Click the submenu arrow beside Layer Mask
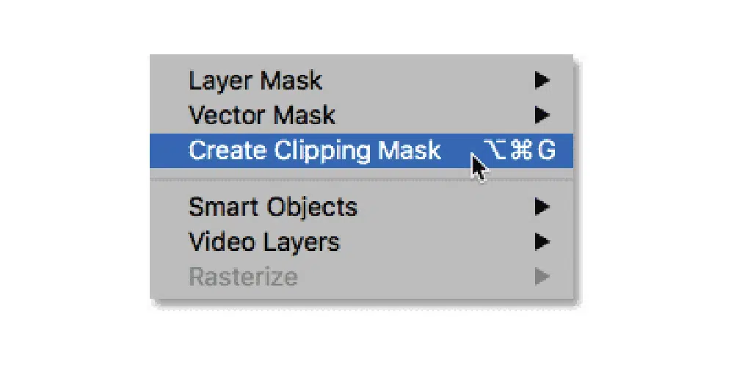Image resolution: width=734 pixels, height=367 pixels. [542, 81]
